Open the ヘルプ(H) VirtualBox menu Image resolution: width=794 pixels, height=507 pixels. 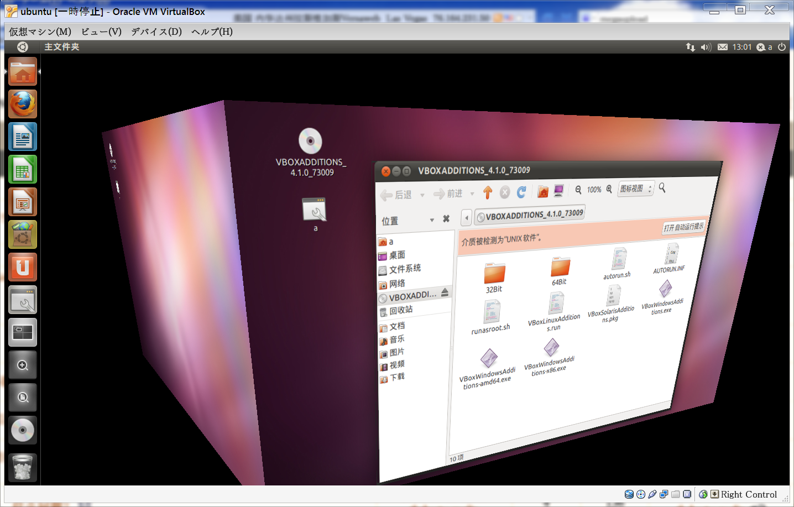tap(212, 32)
